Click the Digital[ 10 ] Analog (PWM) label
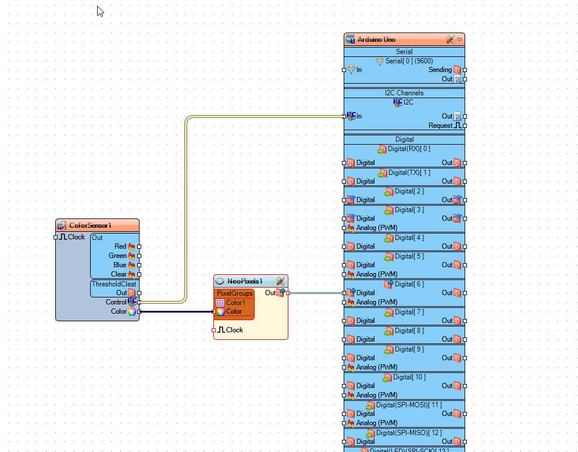Screen dimensions: 578x452 click(x=376, y=395)
